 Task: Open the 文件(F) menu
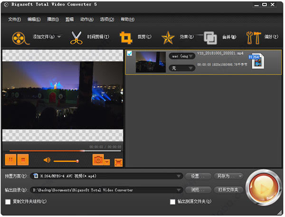click(x=14, y=20)
